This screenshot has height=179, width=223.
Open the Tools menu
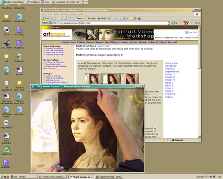[73, 14]
